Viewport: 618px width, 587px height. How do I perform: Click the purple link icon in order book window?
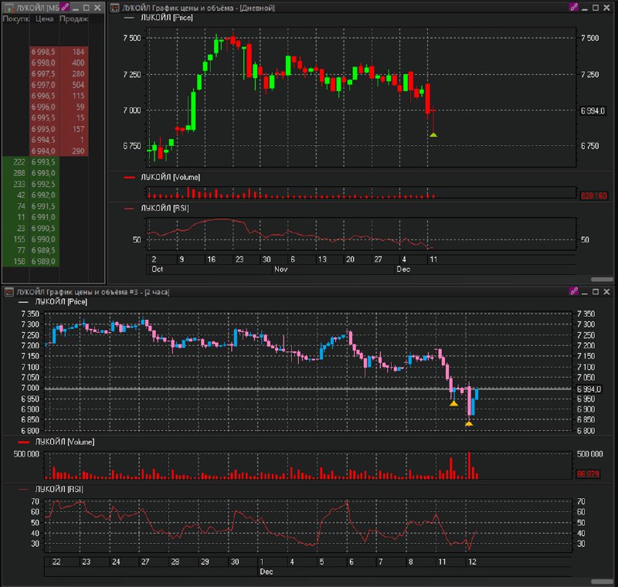tap(65, 7)
